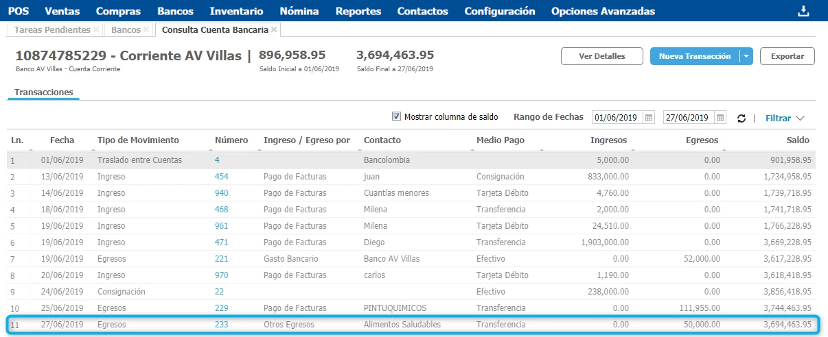The width and height of the screenshot is (828, 337).
Task: Click the Ver Detalles button
Action: tap(601, 56)
